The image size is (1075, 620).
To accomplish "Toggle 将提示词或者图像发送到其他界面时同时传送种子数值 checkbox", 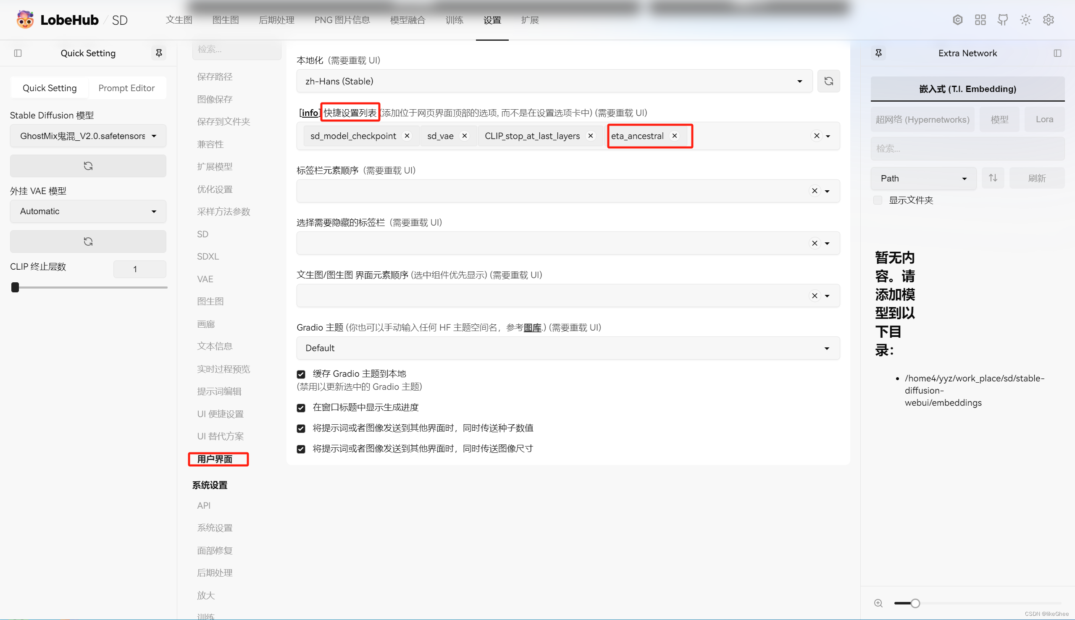I will coord(301,428).
